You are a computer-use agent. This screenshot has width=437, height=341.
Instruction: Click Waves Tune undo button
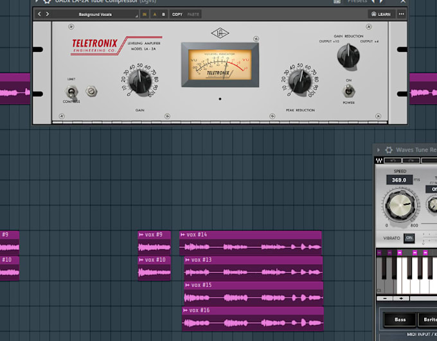pos(393,161)
